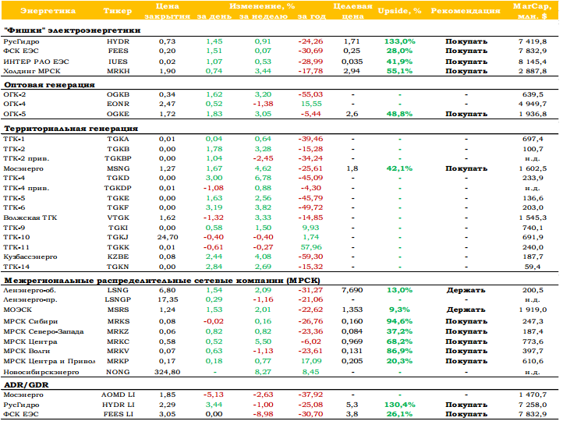Select the LSNGP ticker
563x421 pixels.
point(118,299)
